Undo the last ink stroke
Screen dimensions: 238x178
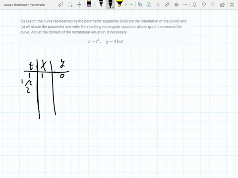point(204,4)
